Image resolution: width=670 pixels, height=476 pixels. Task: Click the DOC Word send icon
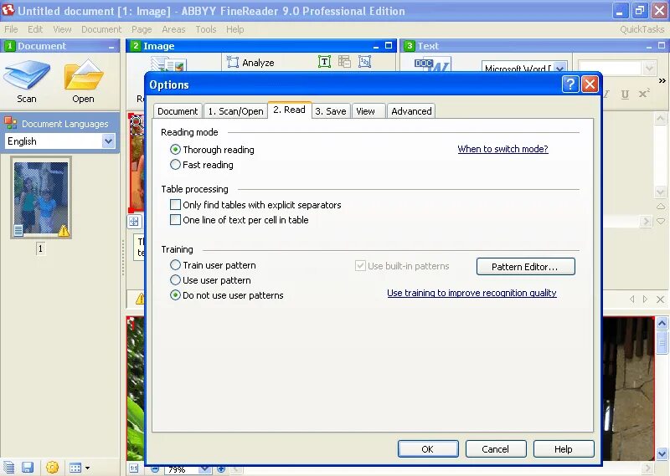(432, 64)
